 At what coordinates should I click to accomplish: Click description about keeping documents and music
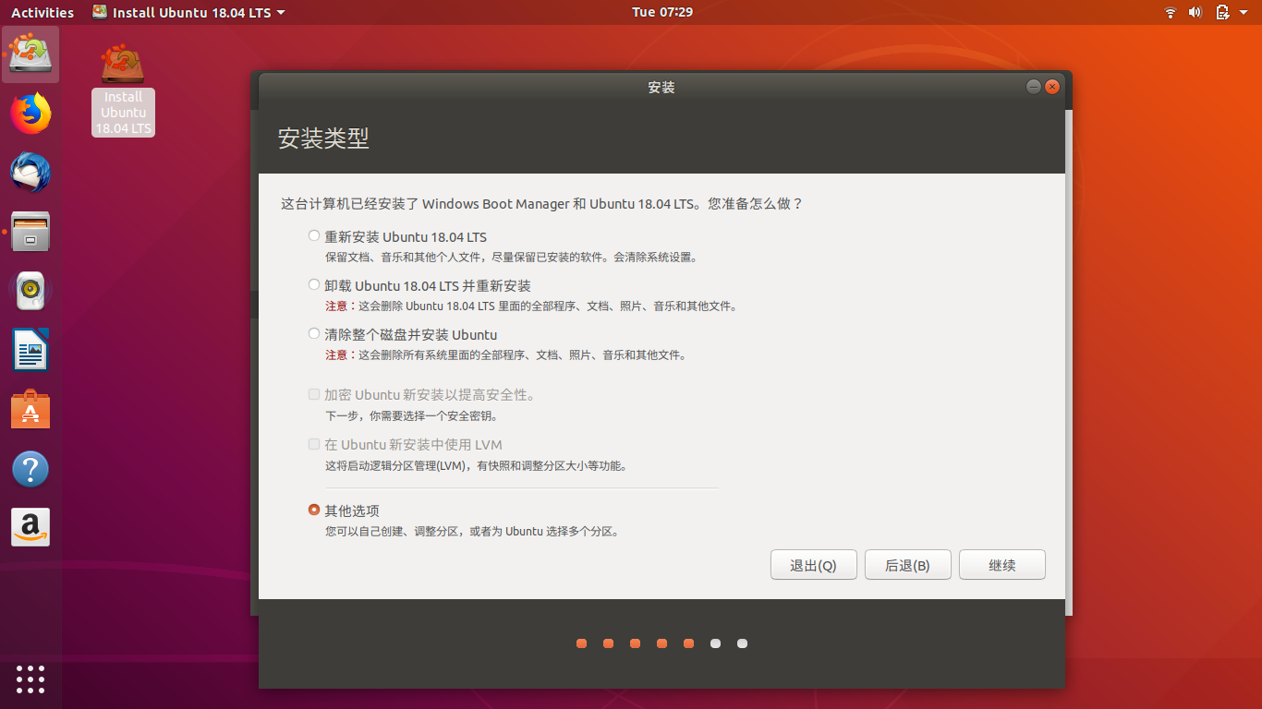click(511, 258)
